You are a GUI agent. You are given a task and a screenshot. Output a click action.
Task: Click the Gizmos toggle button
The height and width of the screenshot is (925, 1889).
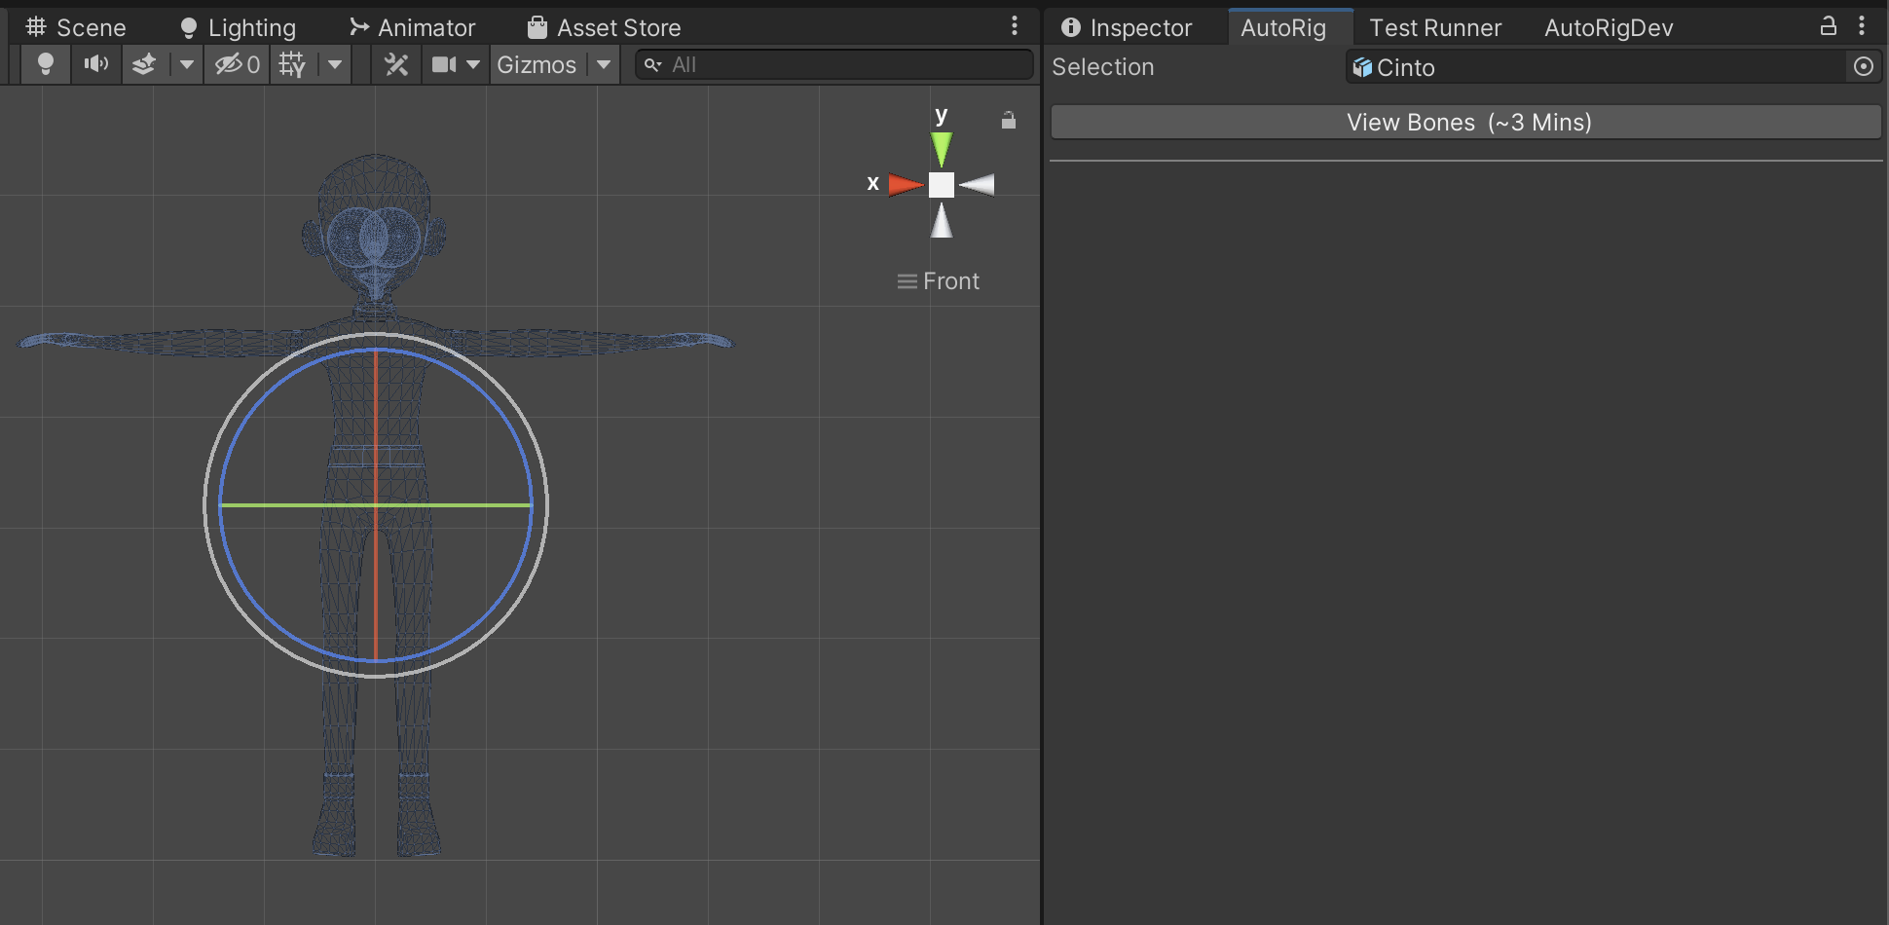click(537, 64)
